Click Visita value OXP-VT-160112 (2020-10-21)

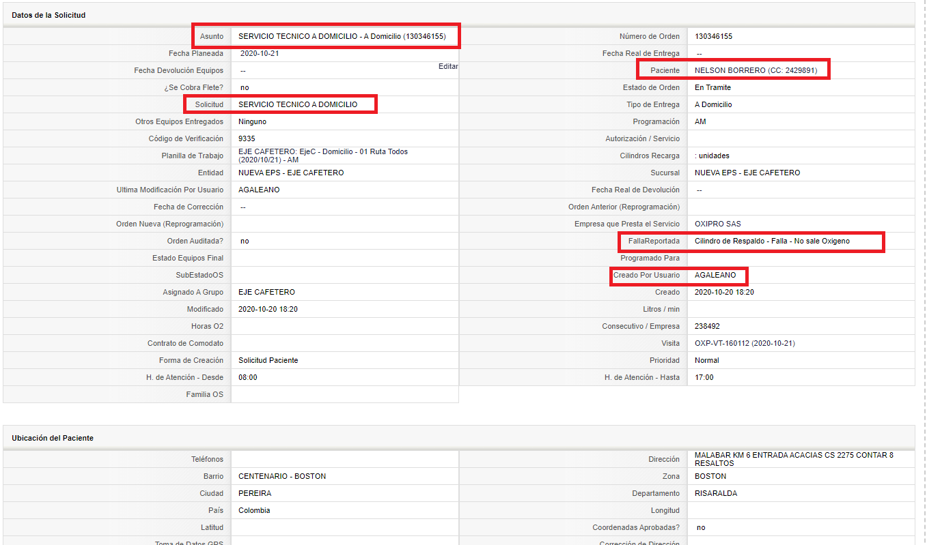[745, 343]
